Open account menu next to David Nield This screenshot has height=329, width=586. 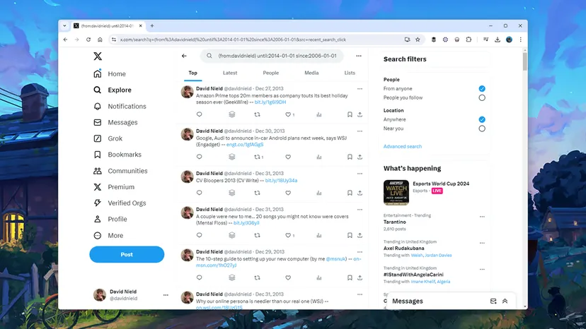166,295
